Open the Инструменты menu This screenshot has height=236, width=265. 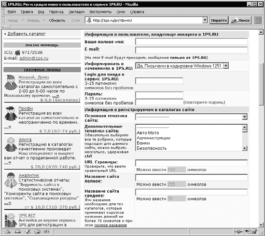[x=100, y=12]
